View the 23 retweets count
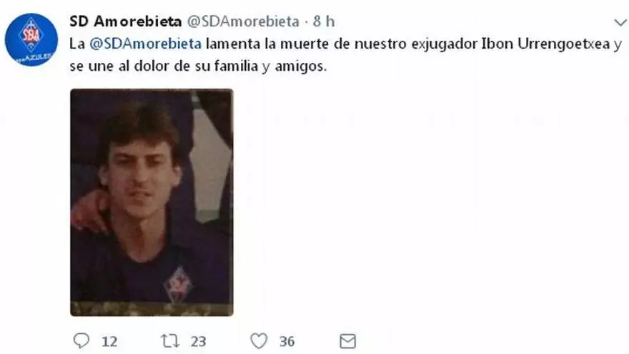 point(198,342)
